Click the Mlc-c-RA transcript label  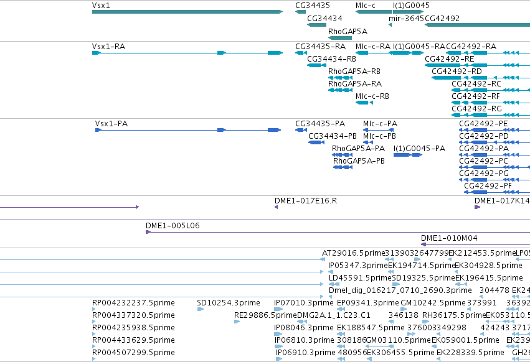tap(373, 46)
